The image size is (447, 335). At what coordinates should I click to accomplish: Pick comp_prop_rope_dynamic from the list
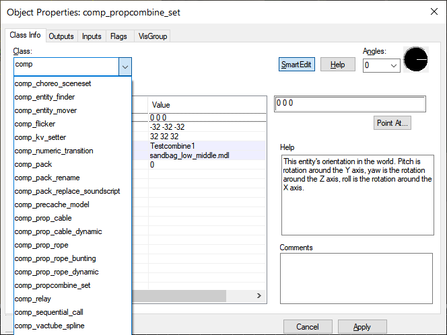click(x=73, y=272)
